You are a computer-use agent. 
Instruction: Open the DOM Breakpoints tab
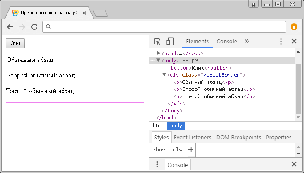tap(238, 138)
